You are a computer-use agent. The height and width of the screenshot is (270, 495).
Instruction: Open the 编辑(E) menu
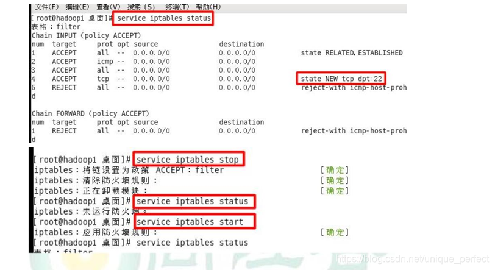76,7
